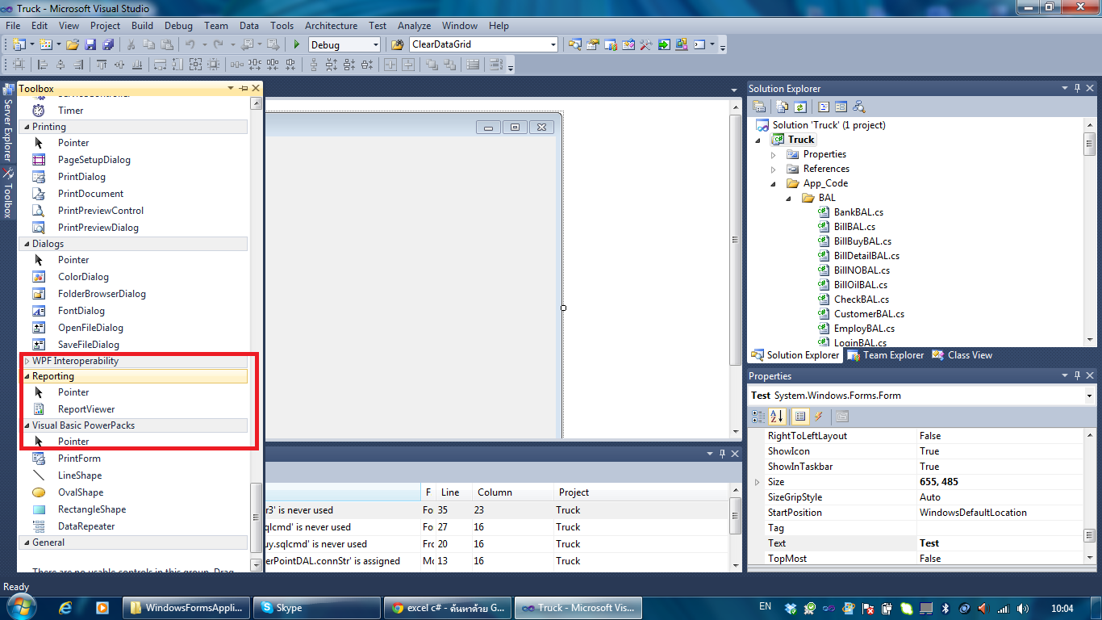Click the Column header in Error List
1102x620 pixels.
(x=513, y=492)
